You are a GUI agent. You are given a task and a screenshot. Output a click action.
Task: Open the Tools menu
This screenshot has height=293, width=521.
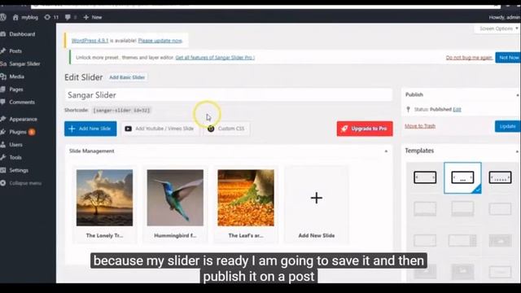[x=15, y=157]
